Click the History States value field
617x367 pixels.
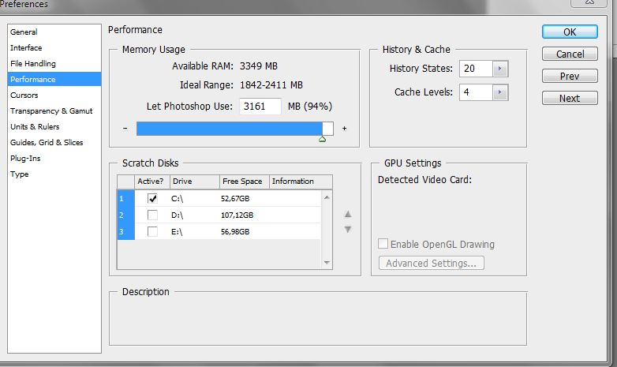click(476, 69)
